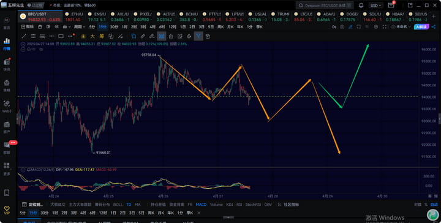Click the AI解读 button
441x223 pixels.
[421, 27]
